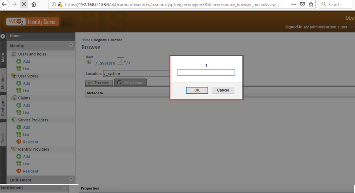Click the Resident icon under Identity Providers
This screenshot has height=193, width=355.
pyautogui.click(x=19, y=171)
